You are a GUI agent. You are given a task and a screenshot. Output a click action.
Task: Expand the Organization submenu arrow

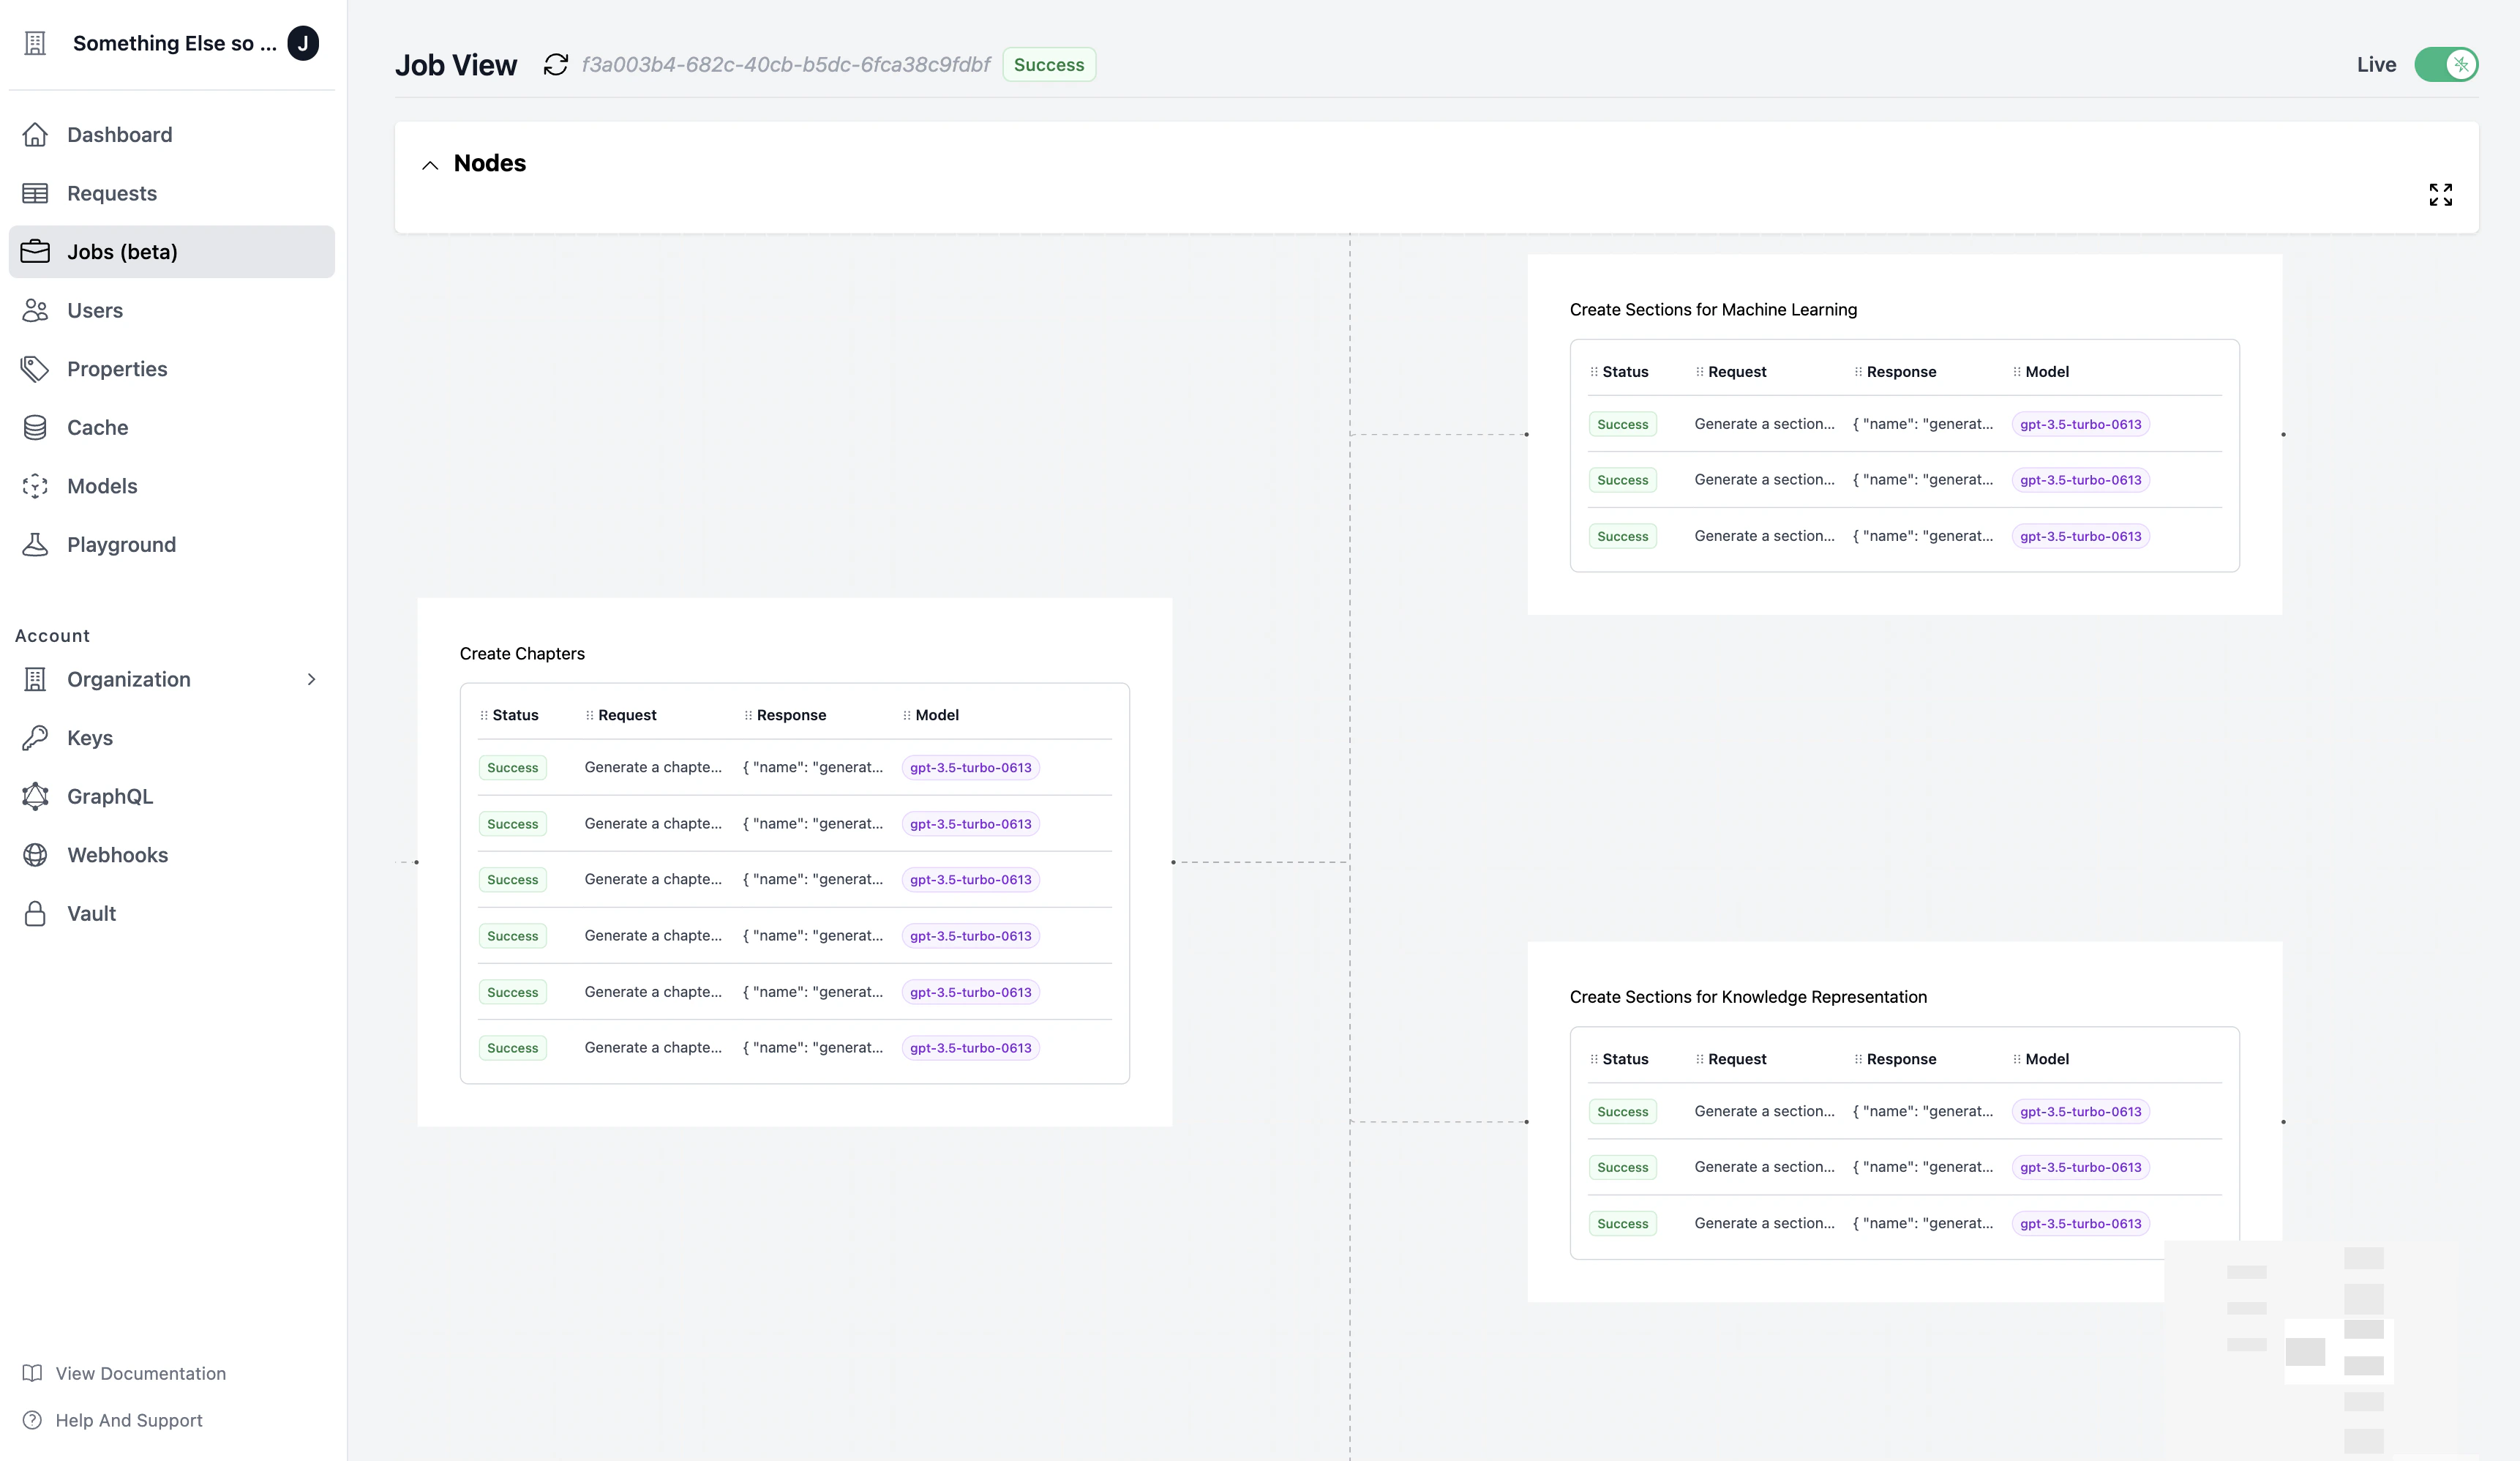pyautogui.click(x=311, y=679)
